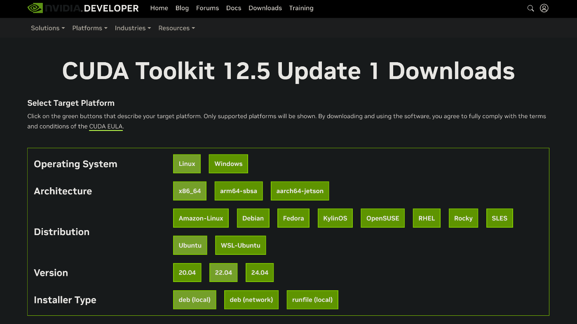
Task: Choose runfile (local) installer type
Action: coord(312,300)
